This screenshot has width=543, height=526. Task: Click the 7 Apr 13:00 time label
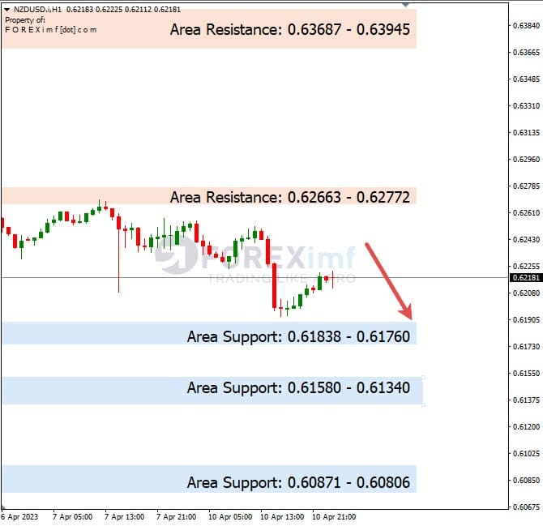point(124,516)
